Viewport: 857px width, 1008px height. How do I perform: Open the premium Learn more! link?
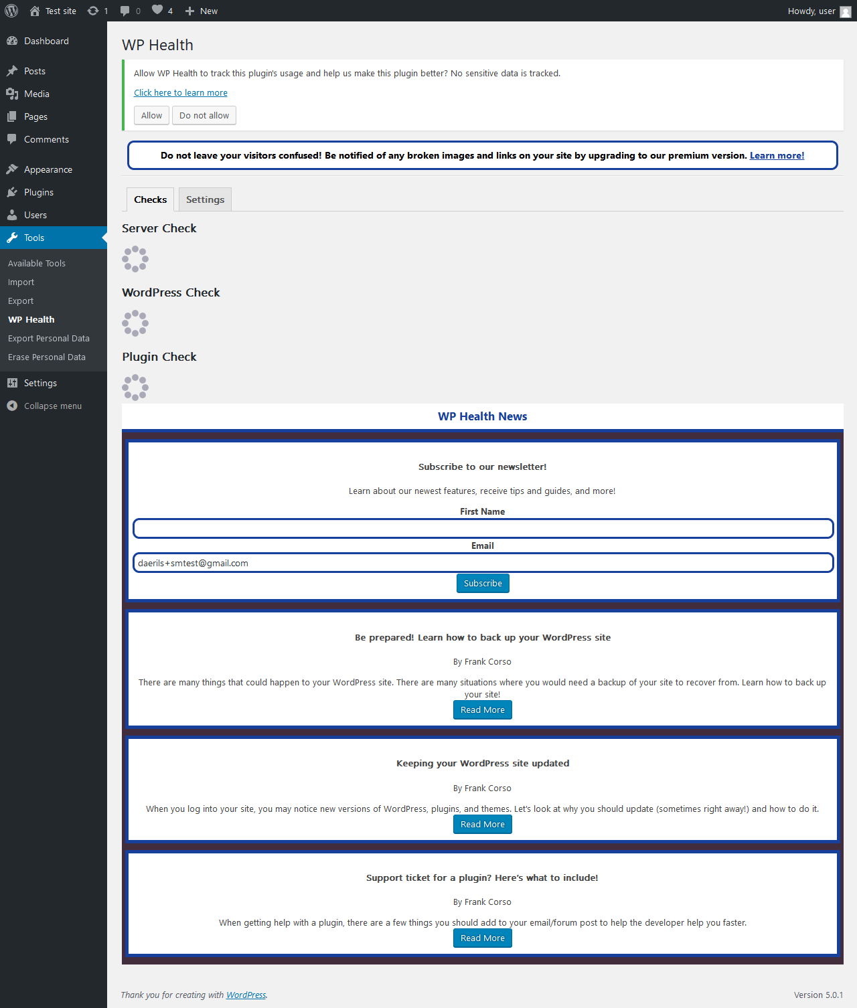[777, 155]
